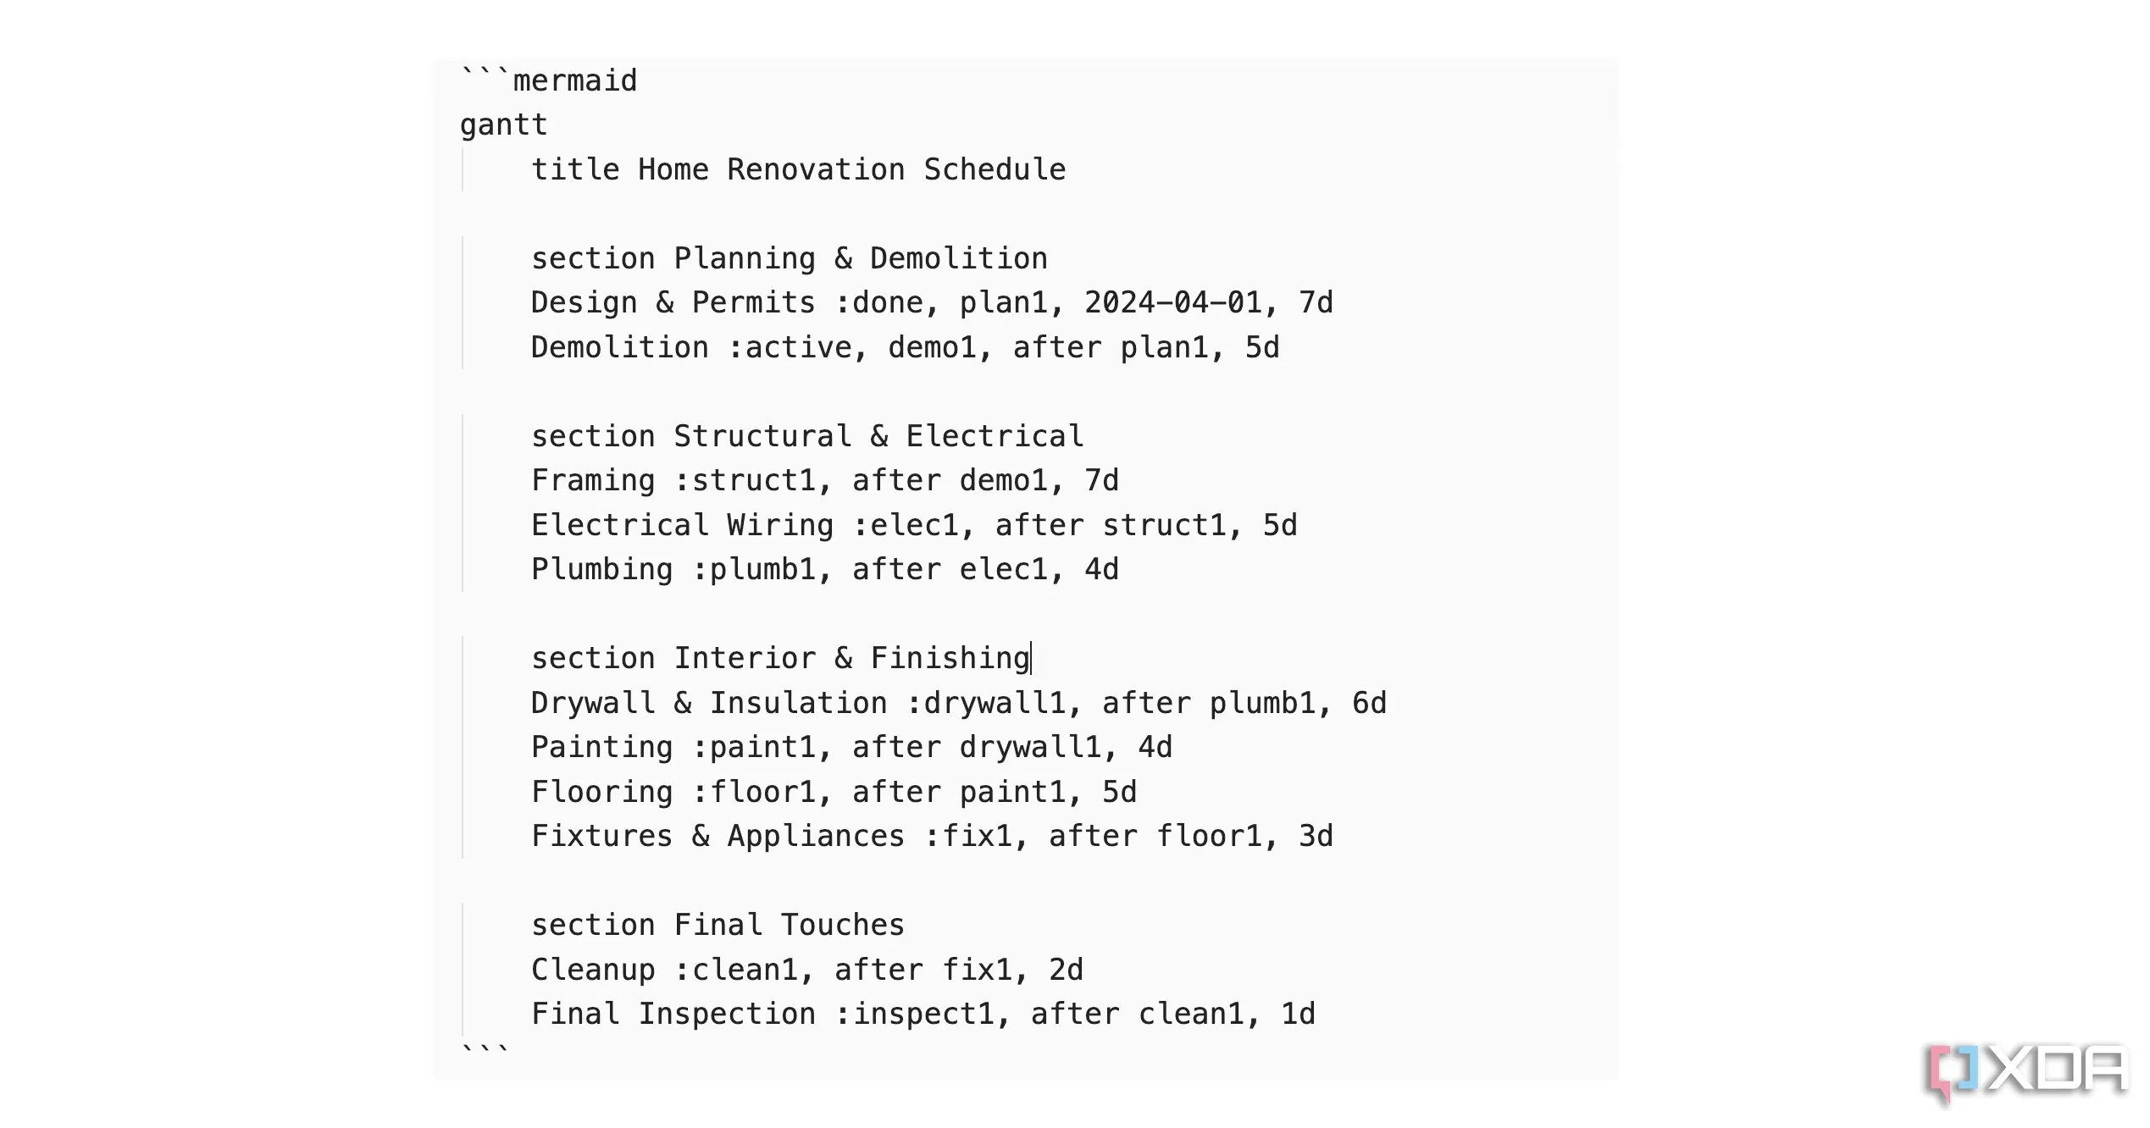2150x1128 pixels.
Task: Click 'section Structural & Electrical' heading line
Action: pyautogui.click(x=806, y=436)
